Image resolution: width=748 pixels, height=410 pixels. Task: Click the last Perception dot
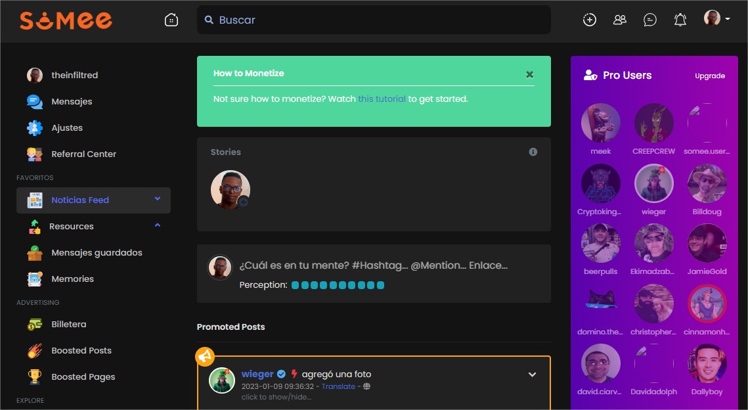click(380, 285)
